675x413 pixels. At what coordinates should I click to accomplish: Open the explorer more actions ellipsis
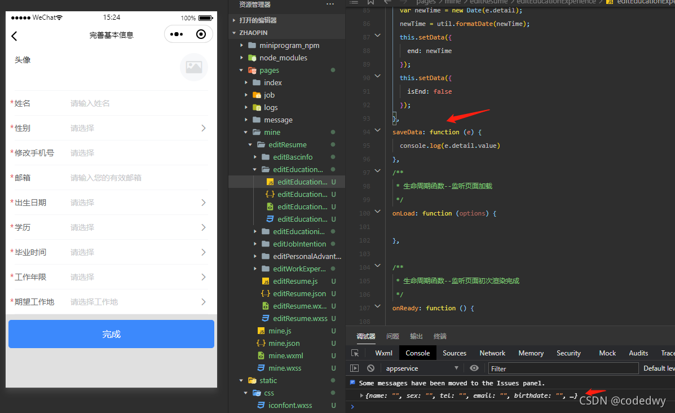330,5
